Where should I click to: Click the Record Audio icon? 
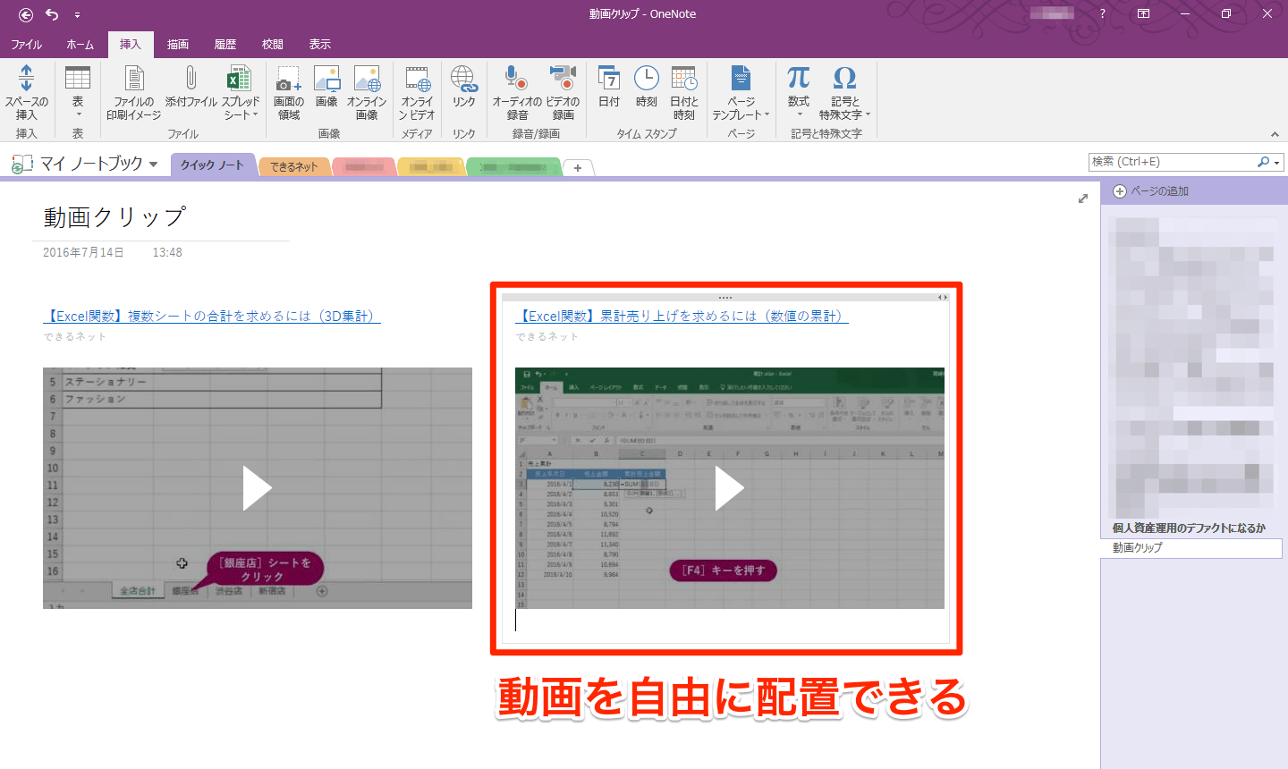click(516, 79)
